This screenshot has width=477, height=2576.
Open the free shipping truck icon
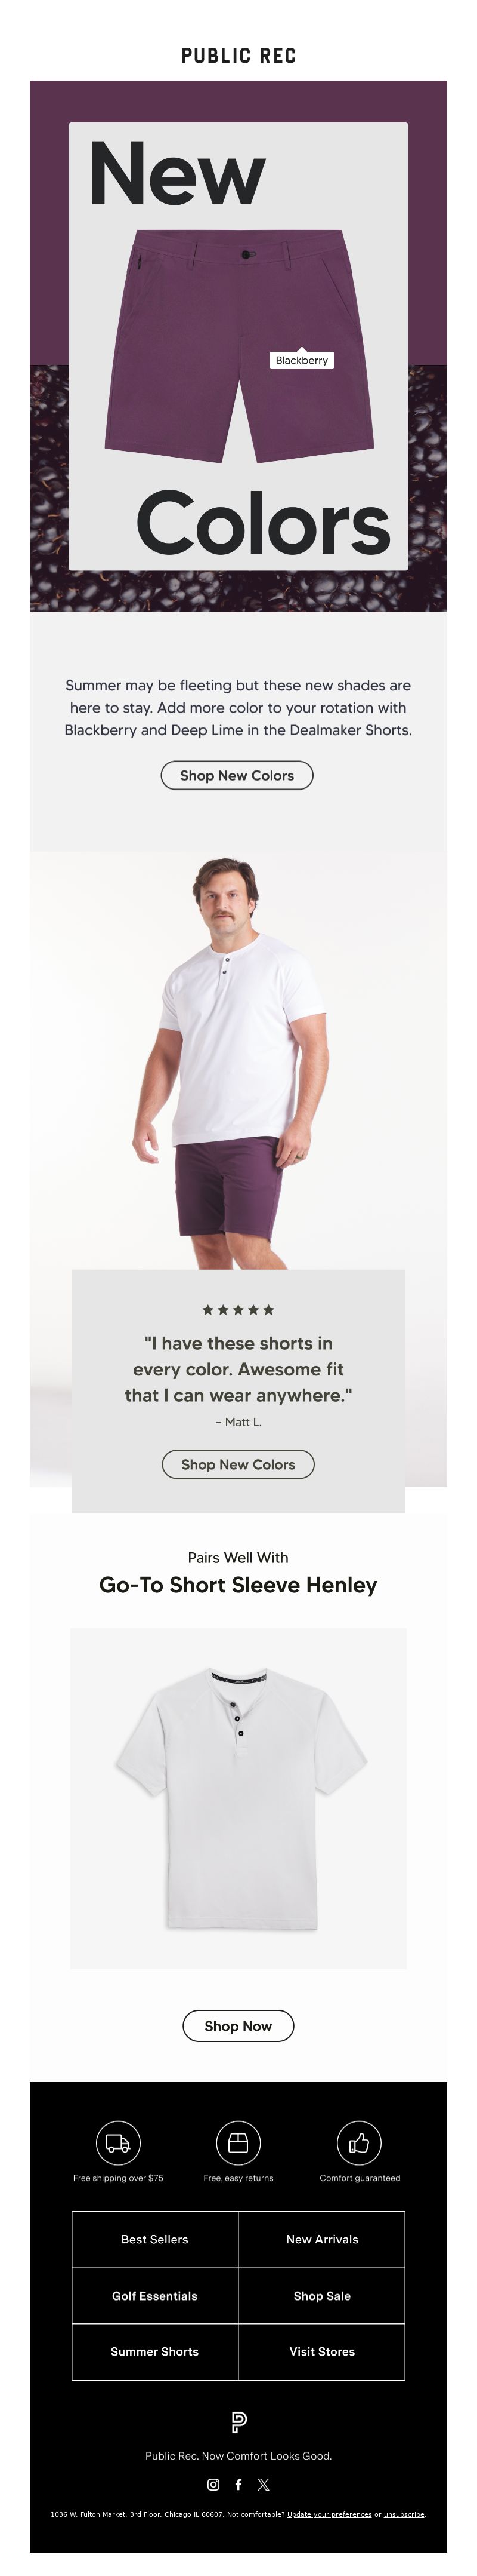coord(117,2143)
